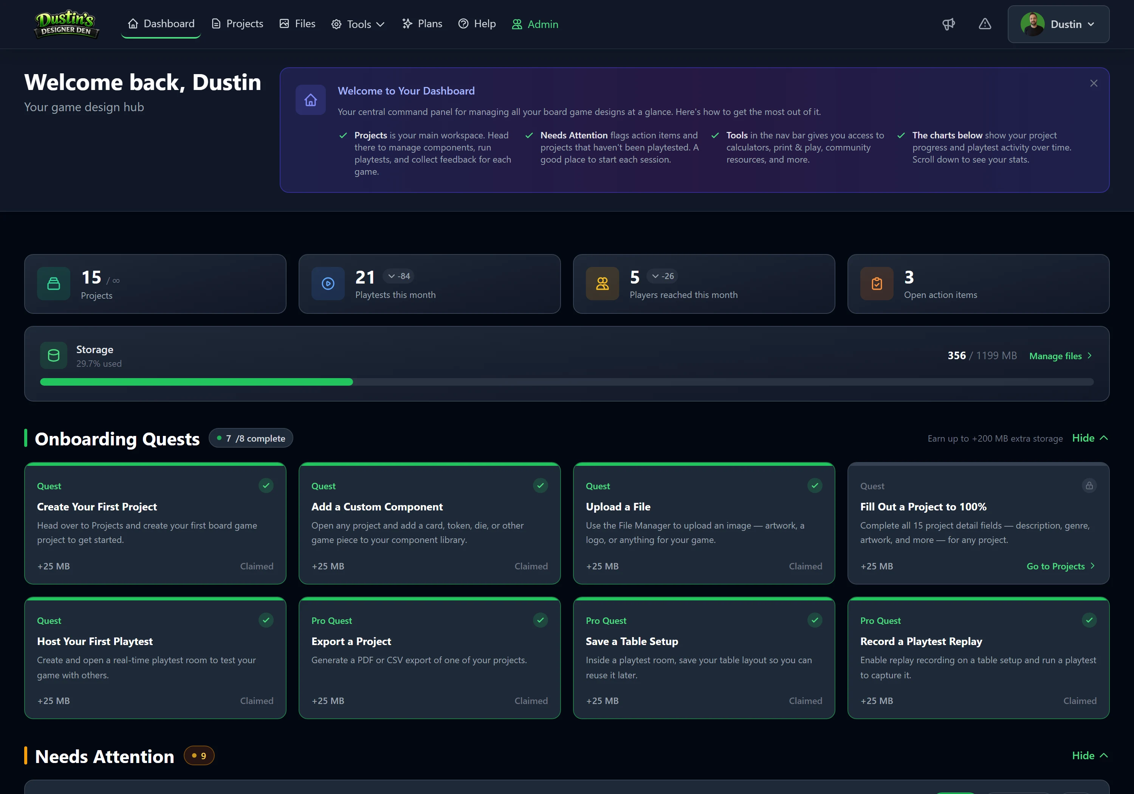This screenshot has width=1134, height=794.
Task: Open the Plans nav item
Action: click(x=422, y=24)
